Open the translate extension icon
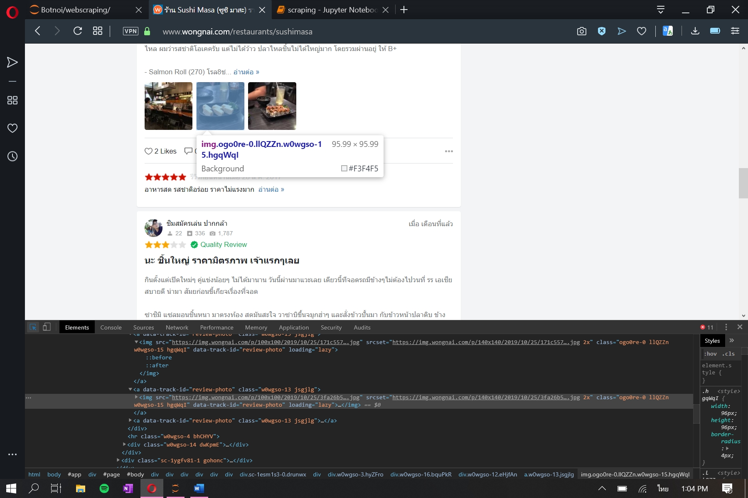Screen dimensions: 748x498 667,31
